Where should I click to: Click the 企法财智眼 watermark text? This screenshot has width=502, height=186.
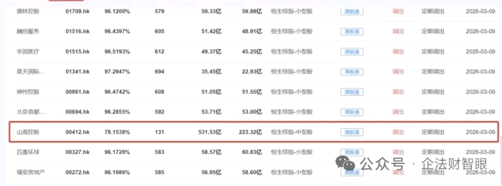point(454,164)
